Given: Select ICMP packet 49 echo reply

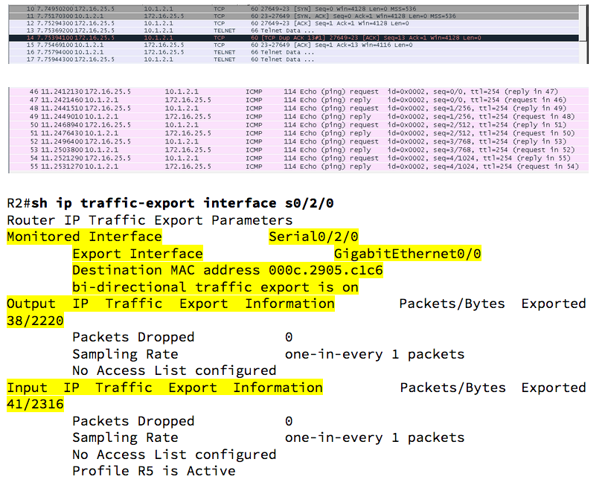Looking at the screenshot, I should pyautogui.click(x=299, y=117).
